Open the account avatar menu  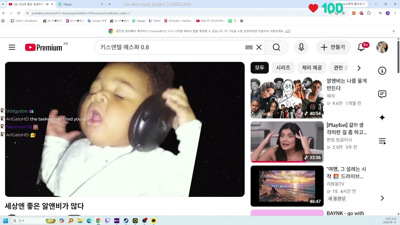(x=382, y=47)
